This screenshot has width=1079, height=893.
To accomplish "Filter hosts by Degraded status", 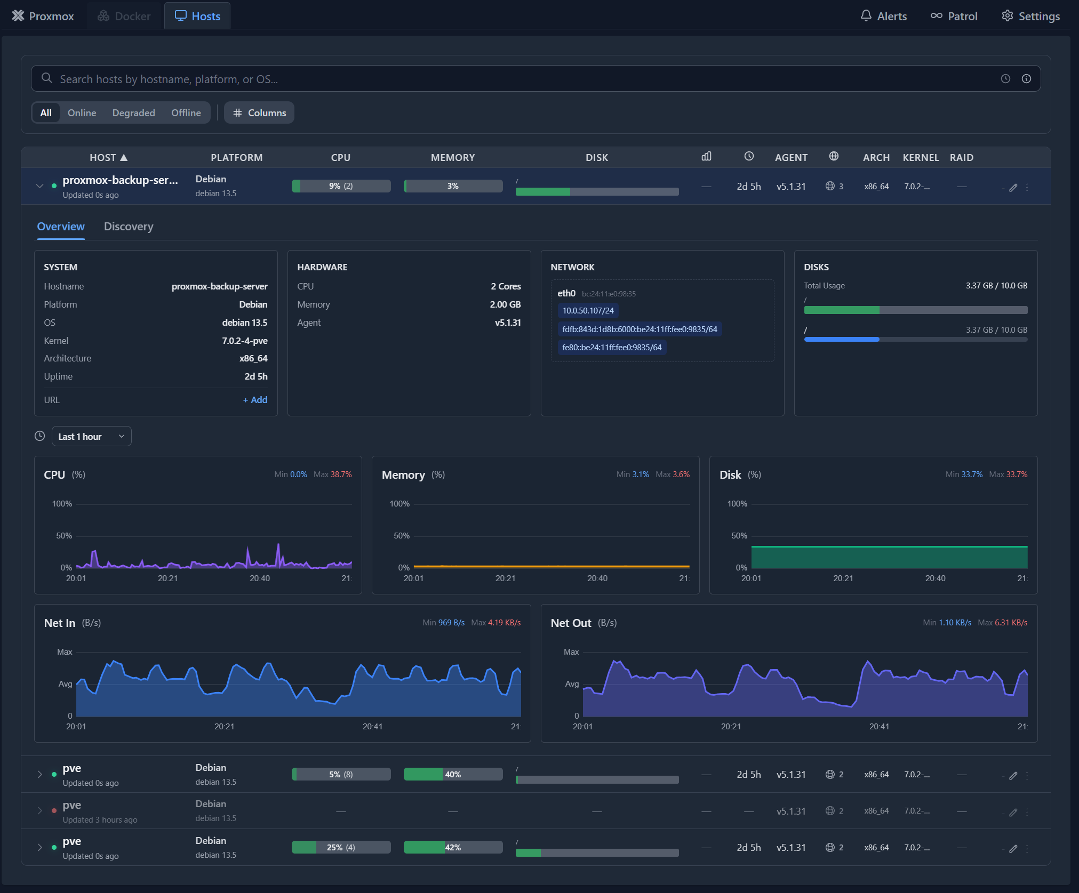I will 133,112.
